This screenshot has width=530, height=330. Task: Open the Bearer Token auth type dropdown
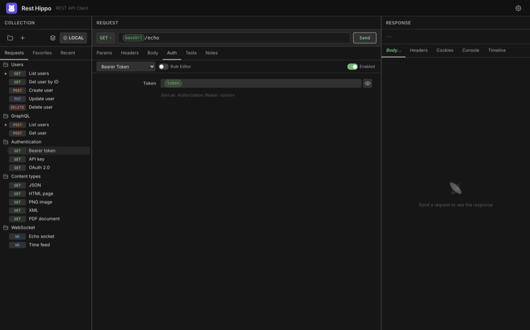126,67
